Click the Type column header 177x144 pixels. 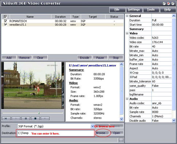(76, 17)
